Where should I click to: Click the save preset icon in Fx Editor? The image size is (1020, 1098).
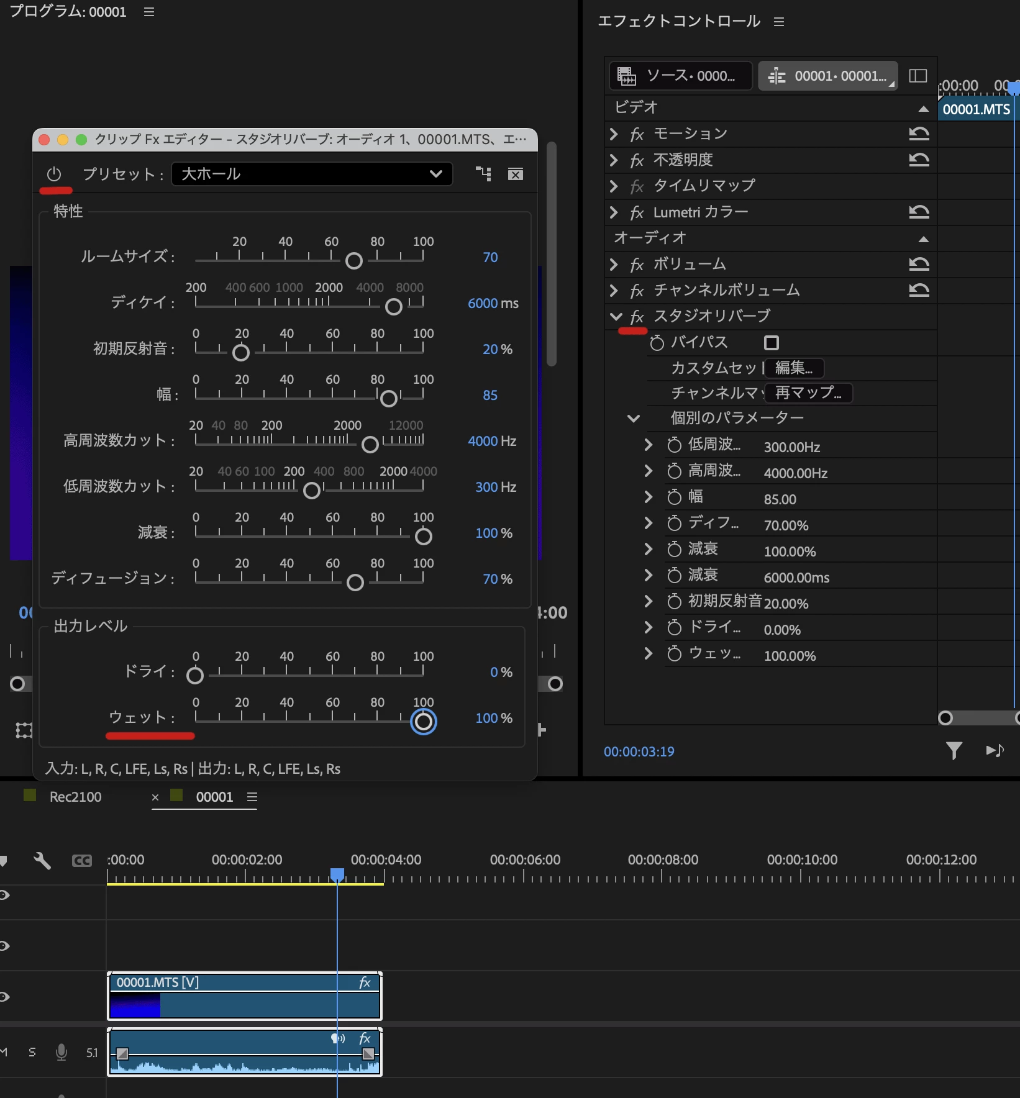tap(483, 174)
